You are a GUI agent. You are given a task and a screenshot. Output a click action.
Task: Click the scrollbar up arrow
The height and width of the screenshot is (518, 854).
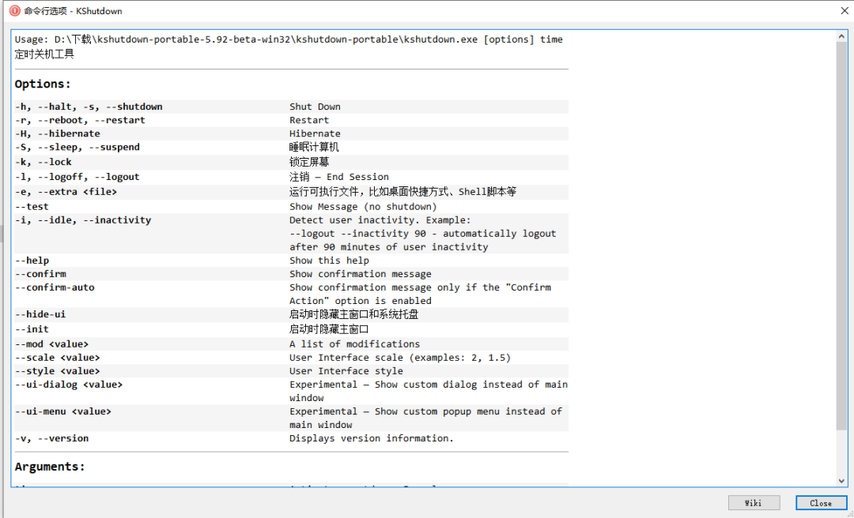click(841, 36)
